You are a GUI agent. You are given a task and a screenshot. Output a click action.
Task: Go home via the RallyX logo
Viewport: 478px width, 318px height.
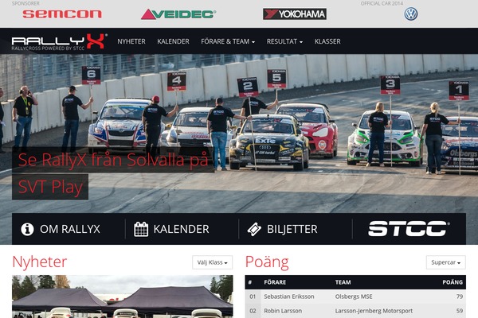(60, 41)
